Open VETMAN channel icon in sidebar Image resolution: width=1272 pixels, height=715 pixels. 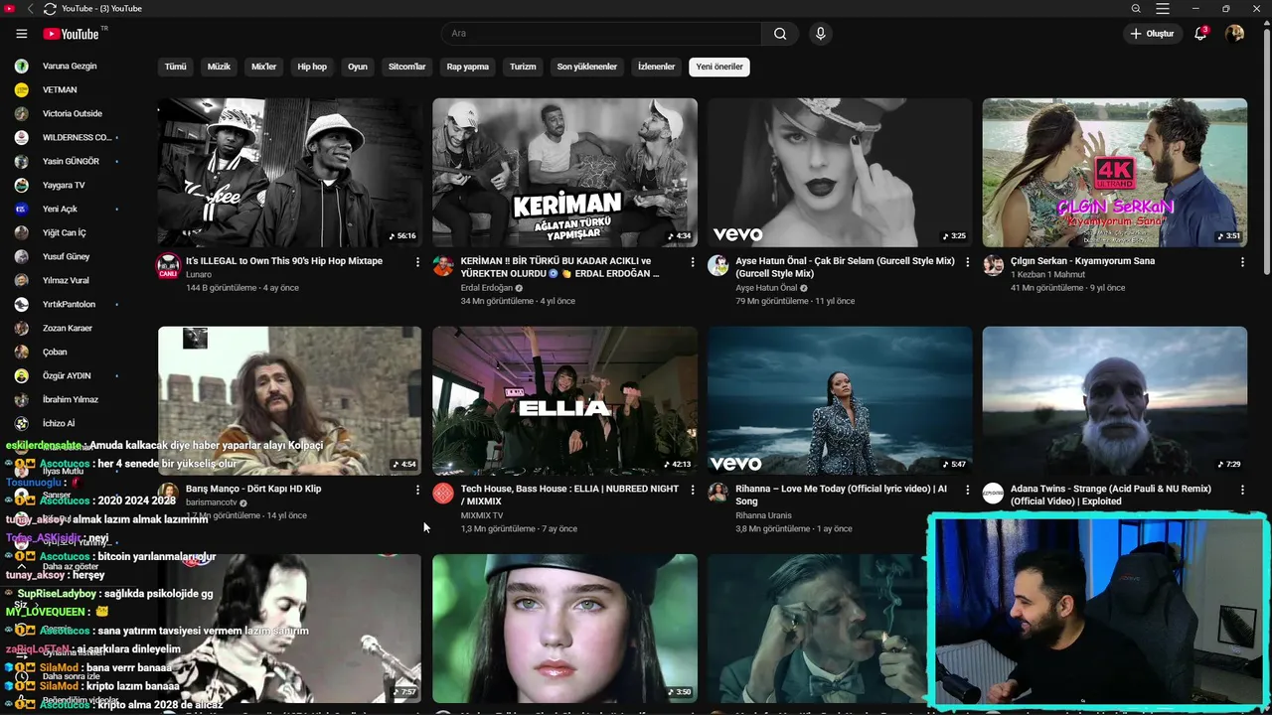[21, 89]
